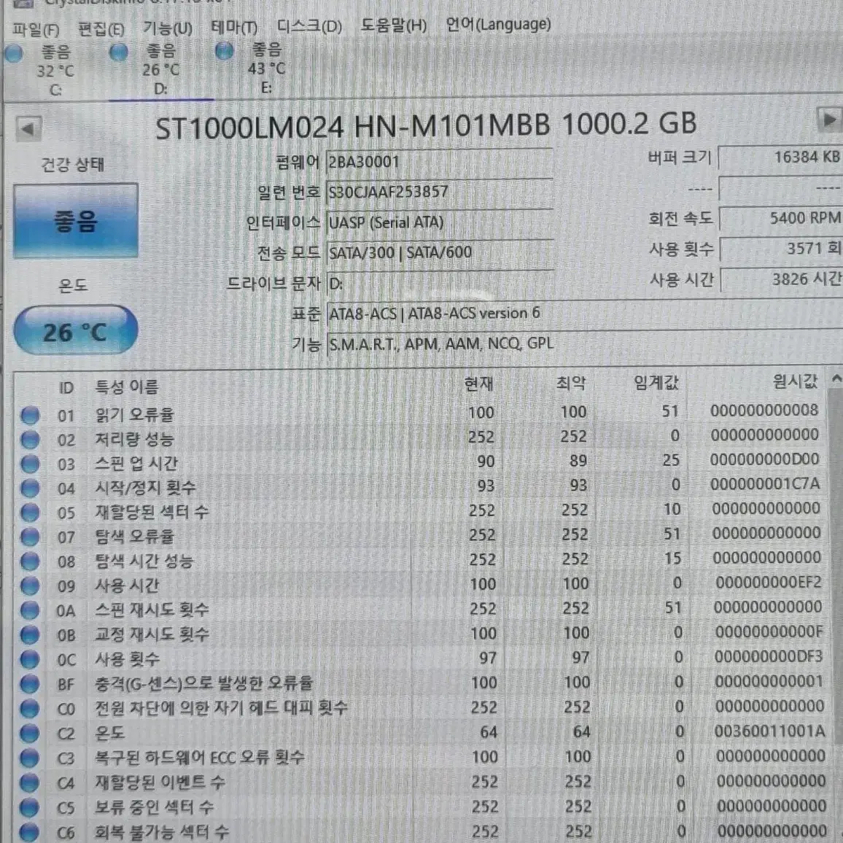
Task: Click status icon for 05 재할당된 섹터 수
Action: (30, 513)
